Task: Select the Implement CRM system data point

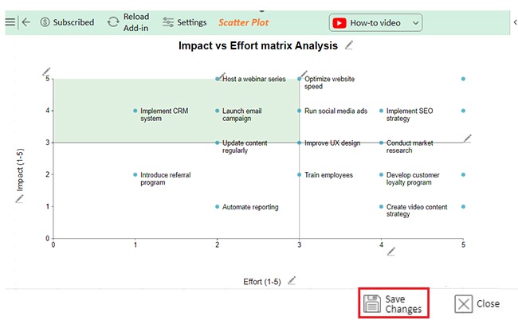Action: coord(135,111)
